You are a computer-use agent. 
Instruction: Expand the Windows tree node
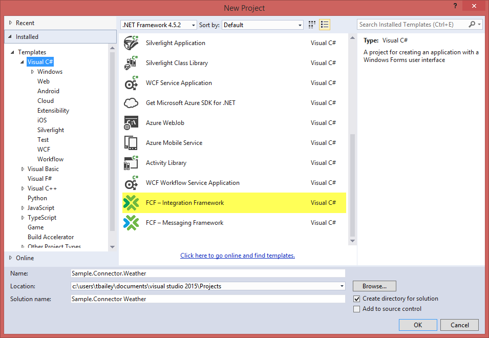click(x=32, y=72)
